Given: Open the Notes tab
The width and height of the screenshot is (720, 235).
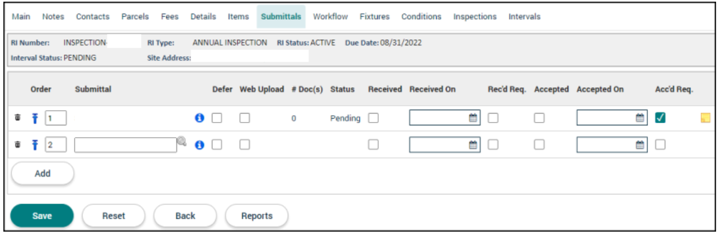Looking at the screenshot, I should (x=53, y=17).
